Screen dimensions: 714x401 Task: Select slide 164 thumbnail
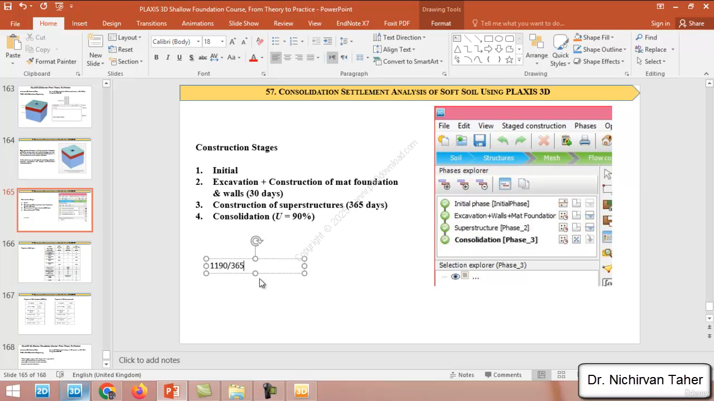tap(55, 159)
